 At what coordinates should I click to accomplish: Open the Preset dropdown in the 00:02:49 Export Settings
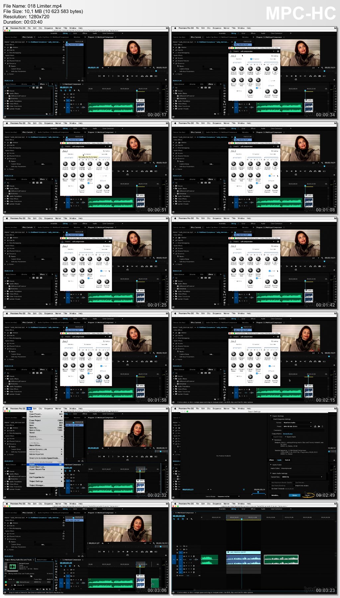pyautogui.click(x=297, y=426)
